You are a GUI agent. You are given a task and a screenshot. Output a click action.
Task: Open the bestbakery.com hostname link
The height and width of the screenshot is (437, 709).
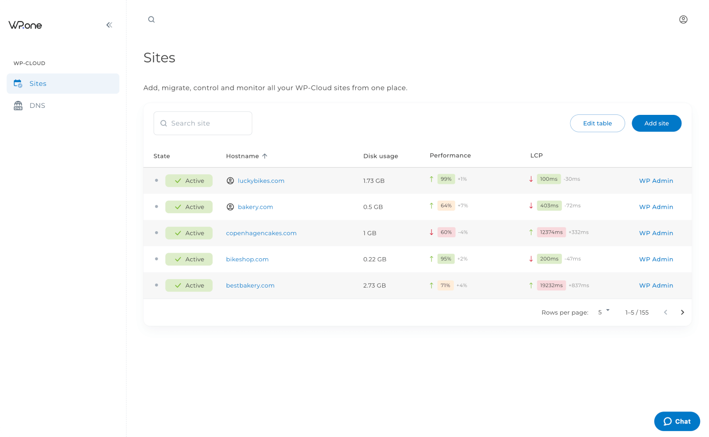pyautogui.click(x=250, y=286)
